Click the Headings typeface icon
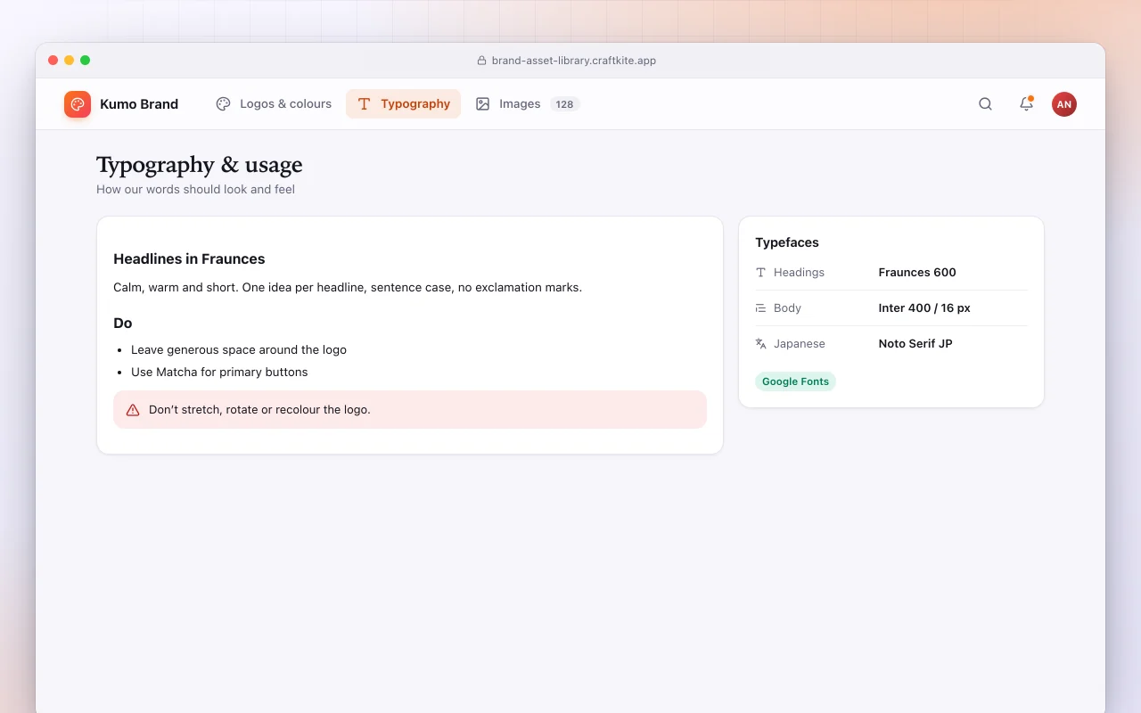 pyautogui.click(x=760, y=273)
